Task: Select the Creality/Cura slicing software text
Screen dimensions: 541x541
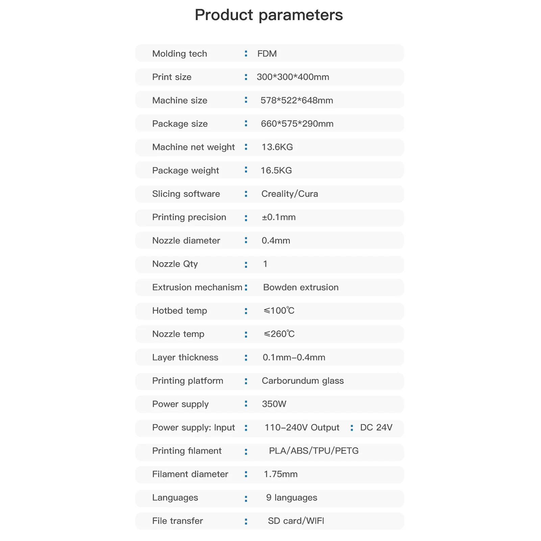Action: point(290,194)
